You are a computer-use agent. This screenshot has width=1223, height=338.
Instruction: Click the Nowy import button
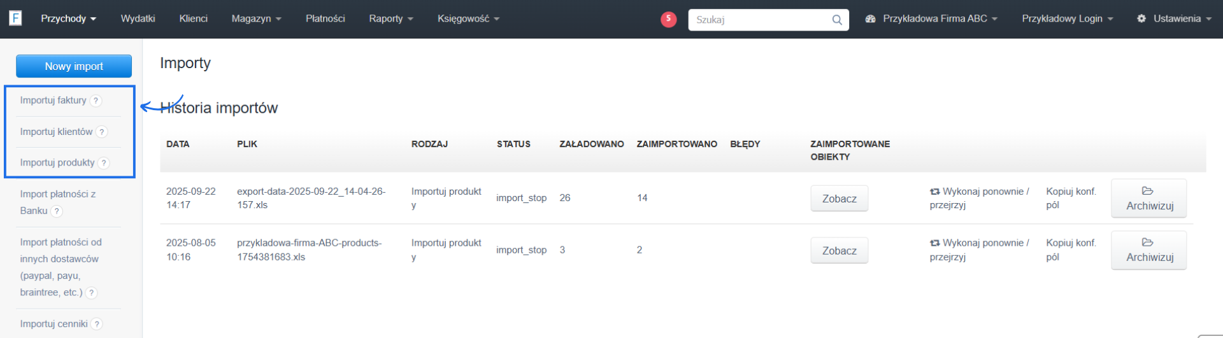pos(74,66)
